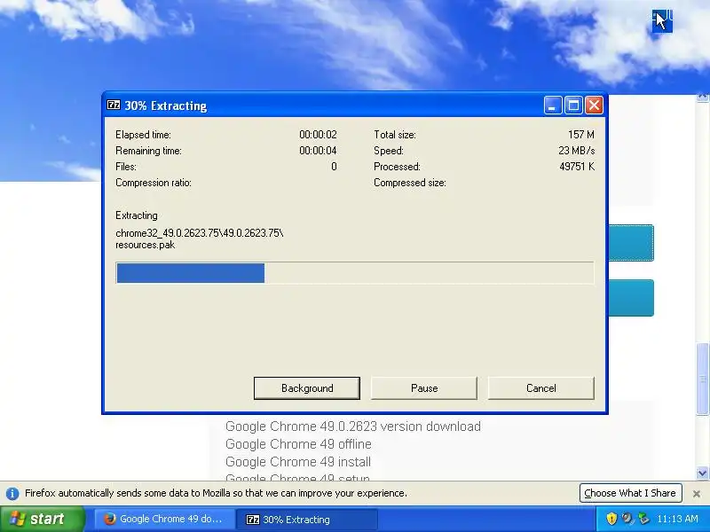The width and height of the screenshot is (710, 532).
Task: Click the Speed value 23 MB/s
Action: point(576,150)
